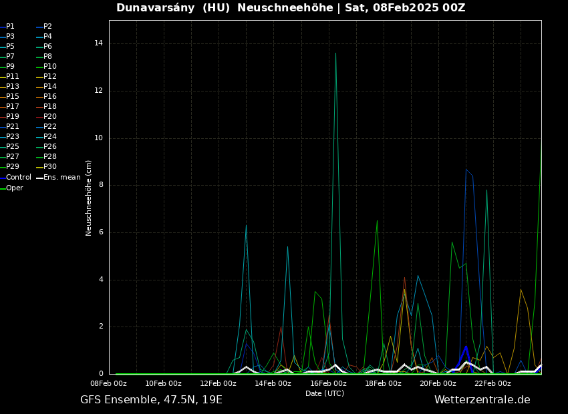Select the Control legend label
The width and height of the screenshot is (568, 414).
pos(19,178)
